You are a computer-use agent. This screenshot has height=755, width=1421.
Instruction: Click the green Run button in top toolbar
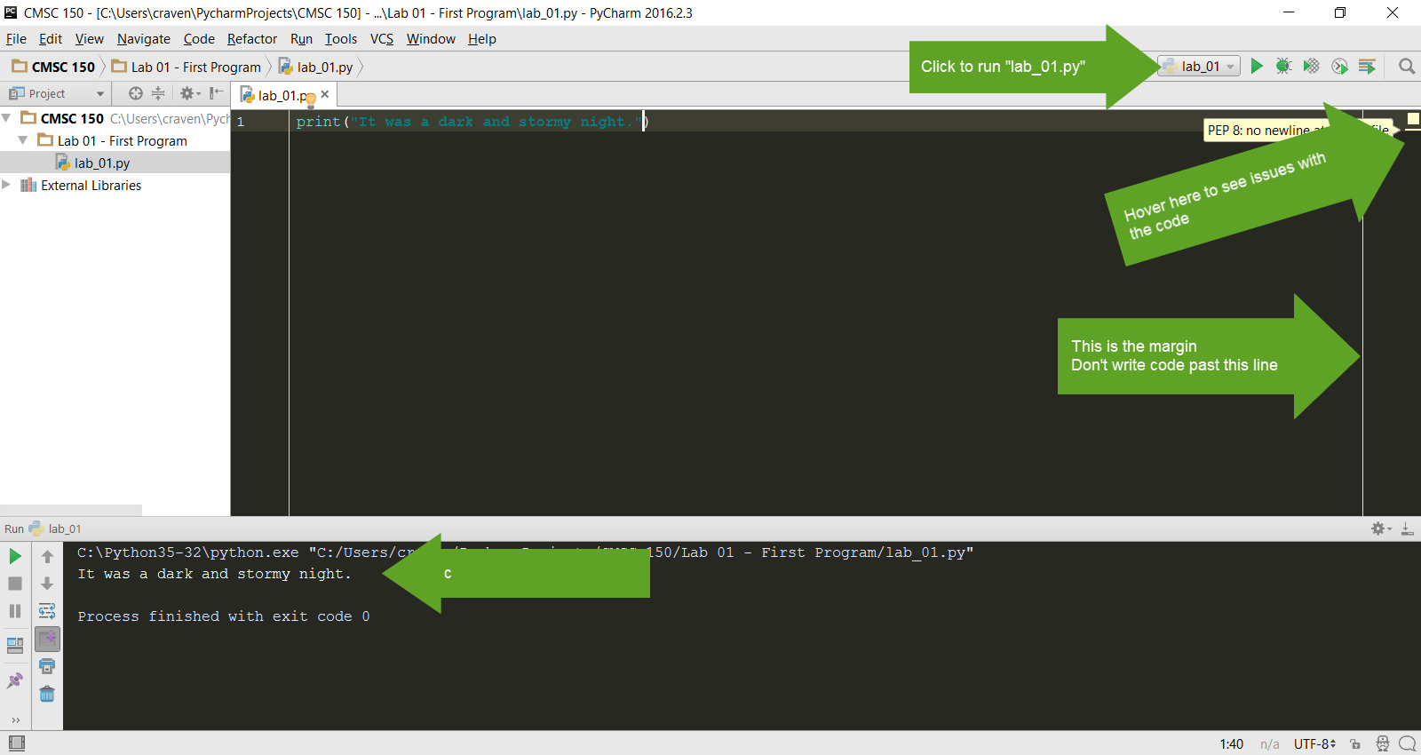point(1257,66)
